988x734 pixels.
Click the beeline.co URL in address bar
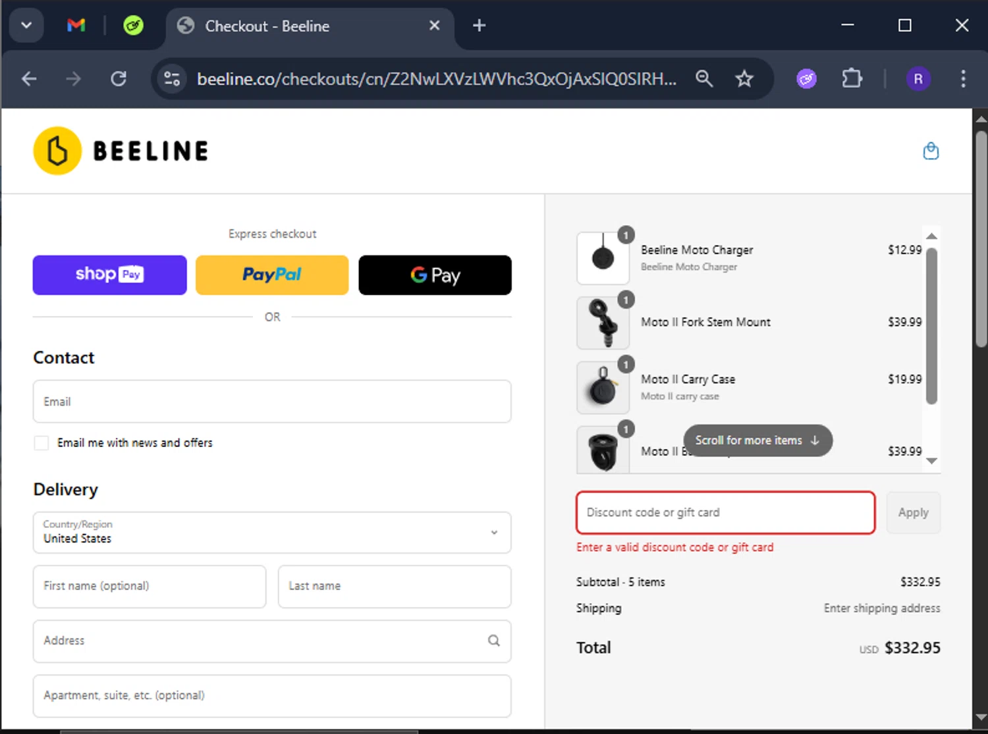pyautogui.click(x=437, y=79)
